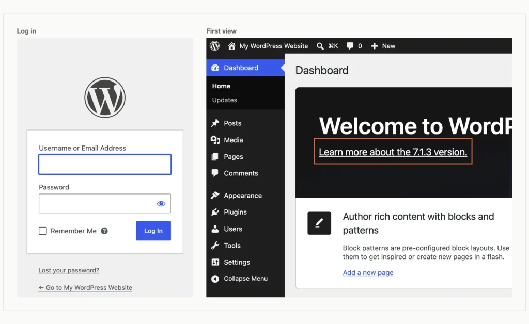The height and width of the screenshot is (324, 529).
Task: Focus the Username or Email Address field
Action: (x=105, y=165)
